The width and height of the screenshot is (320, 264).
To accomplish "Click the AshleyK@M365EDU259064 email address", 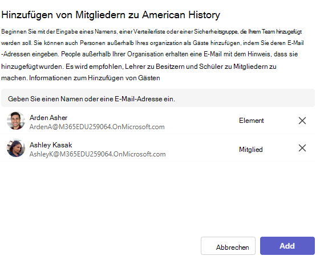I will [98, 154].
